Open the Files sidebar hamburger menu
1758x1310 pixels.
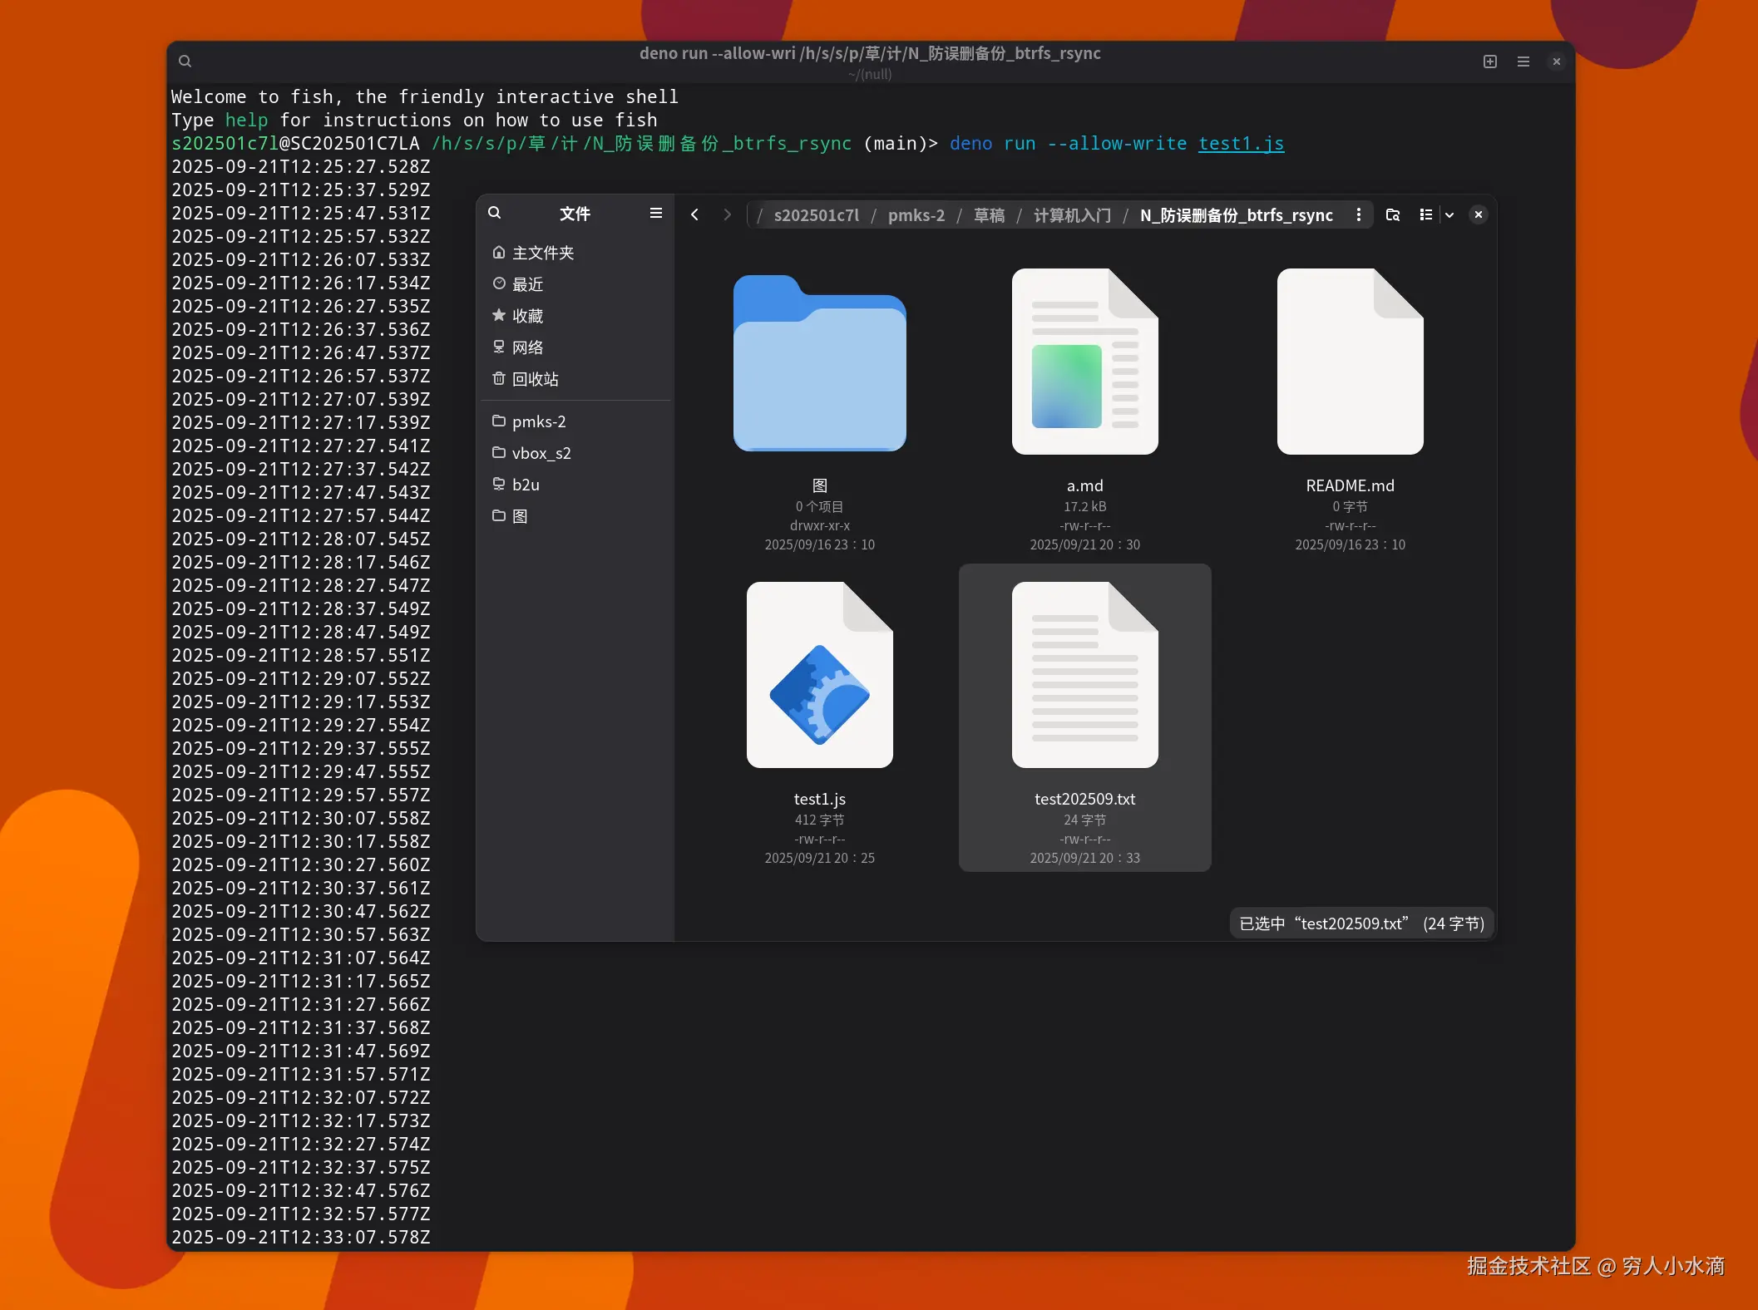[655, 214]
